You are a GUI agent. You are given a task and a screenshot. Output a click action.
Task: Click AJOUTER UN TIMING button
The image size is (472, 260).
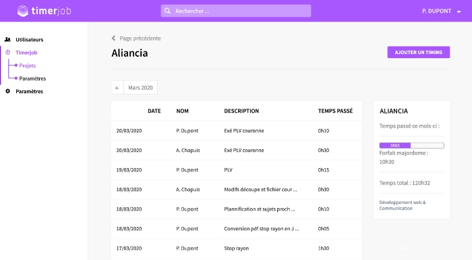[x=419, y=52]
